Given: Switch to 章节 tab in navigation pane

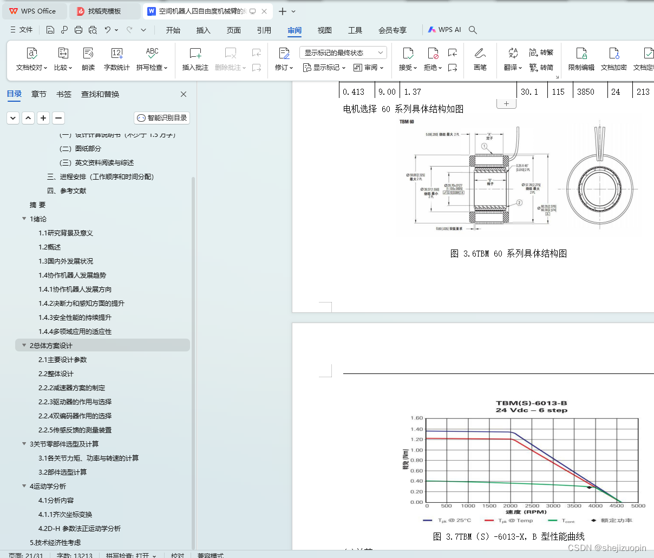Looking at the screenshot, I should 39,94.
